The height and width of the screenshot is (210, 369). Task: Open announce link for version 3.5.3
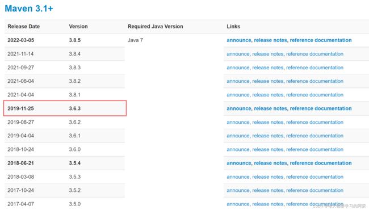238,177
